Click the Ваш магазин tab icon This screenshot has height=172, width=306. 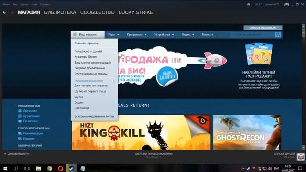75,34
